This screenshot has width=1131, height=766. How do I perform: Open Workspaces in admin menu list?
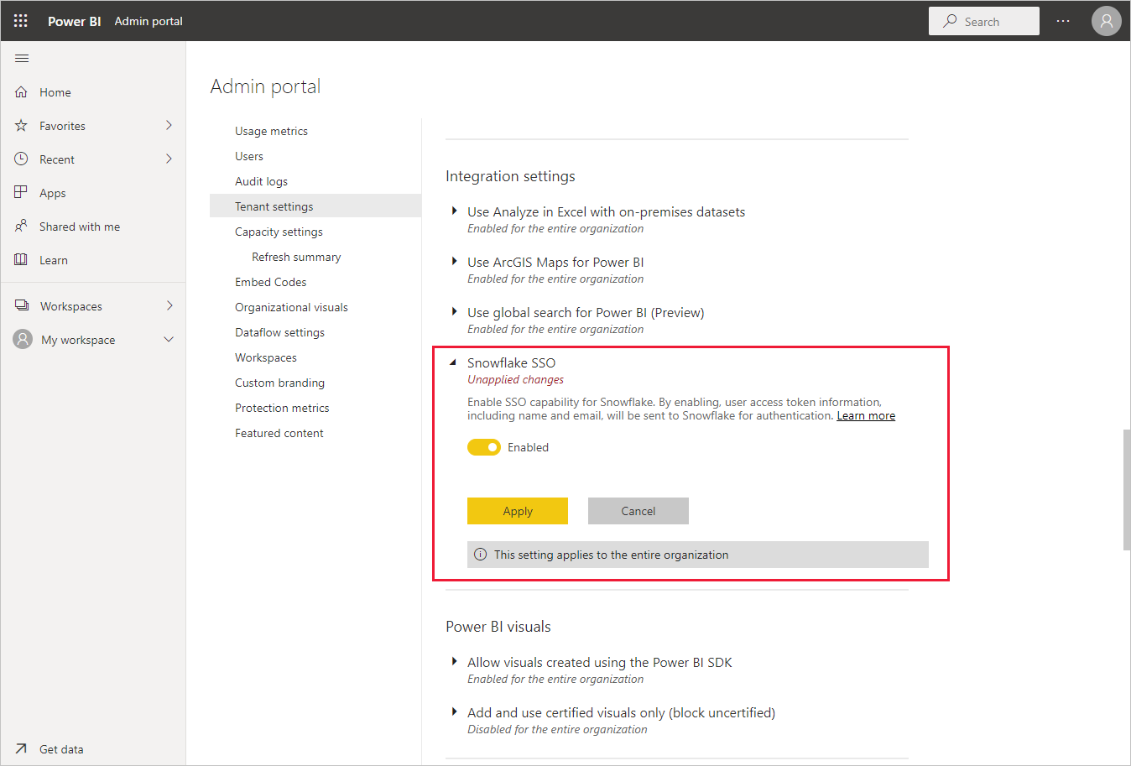click(x=266, y=357)
